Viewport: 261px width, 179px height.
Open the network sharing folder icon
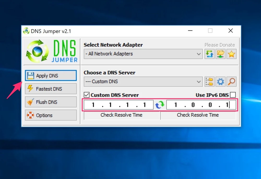coord(221,54)
